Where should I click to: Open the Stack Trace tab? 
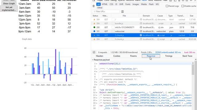(187, 56)
